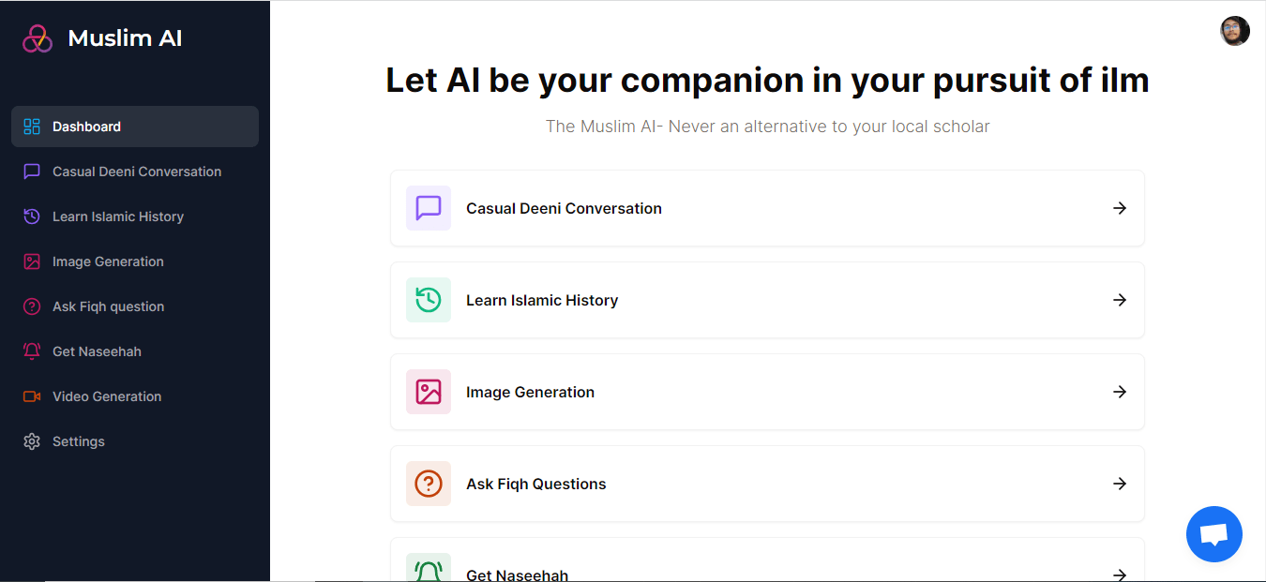Viewport: 1266px width, 582px height.
Task: Click the purple chat icon on Casual Deeni Conversation card
Action: tap(429, 208)
